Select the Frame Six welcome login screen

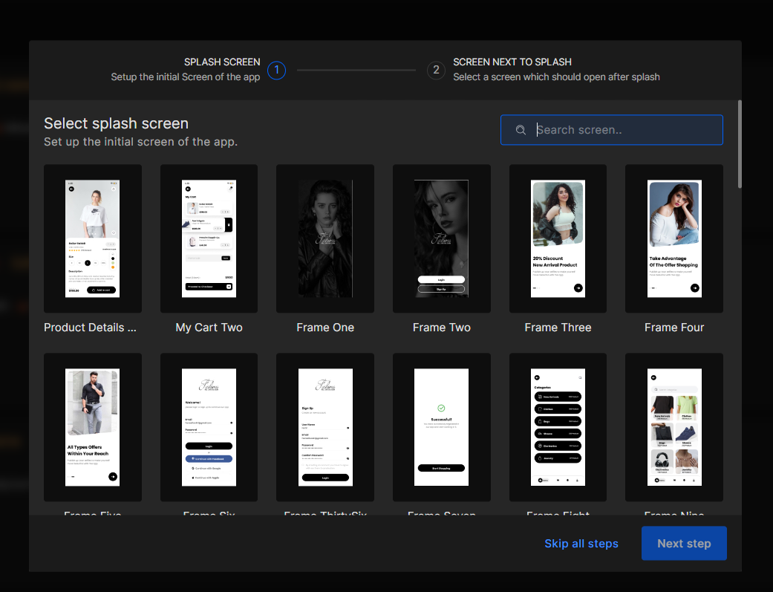click(x=209, y=427)
